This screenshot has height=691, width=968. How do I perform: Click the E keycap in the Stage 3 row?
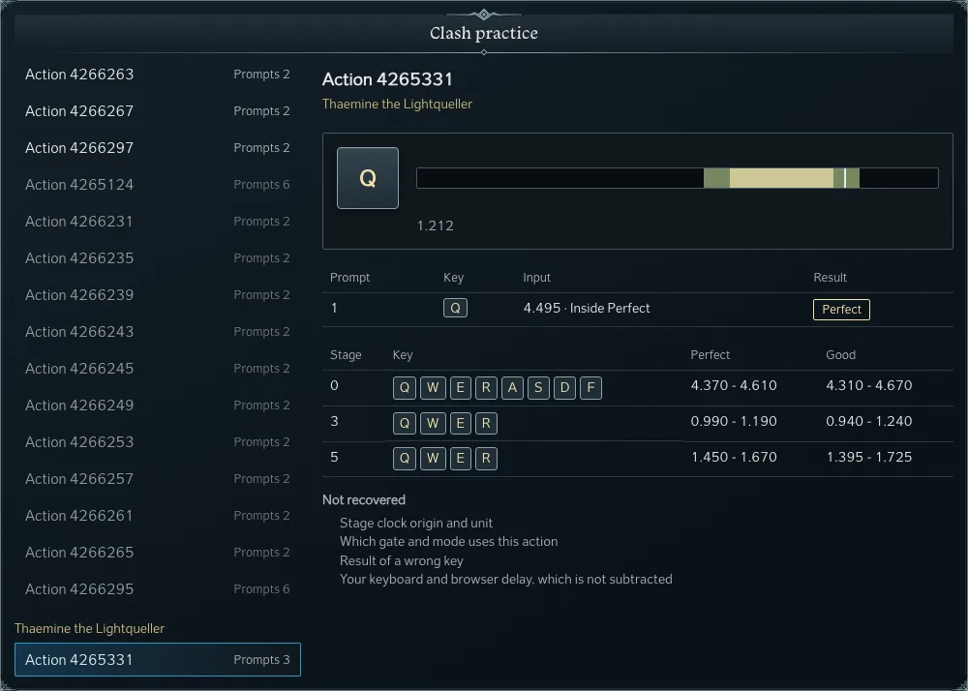(460, 423)
